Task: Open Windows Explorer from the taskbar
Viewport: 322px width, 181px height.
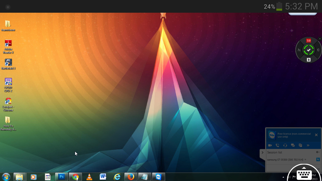Action: [20, 177]
